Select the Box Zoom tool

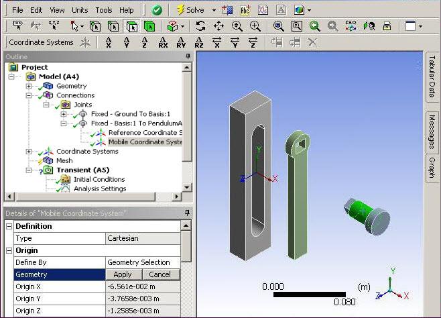coord(255,26)
